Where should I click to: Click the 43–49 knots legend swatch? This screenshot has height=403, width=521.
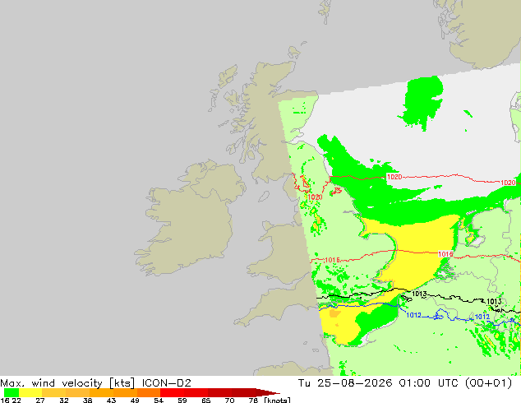(x=125, y=392)
